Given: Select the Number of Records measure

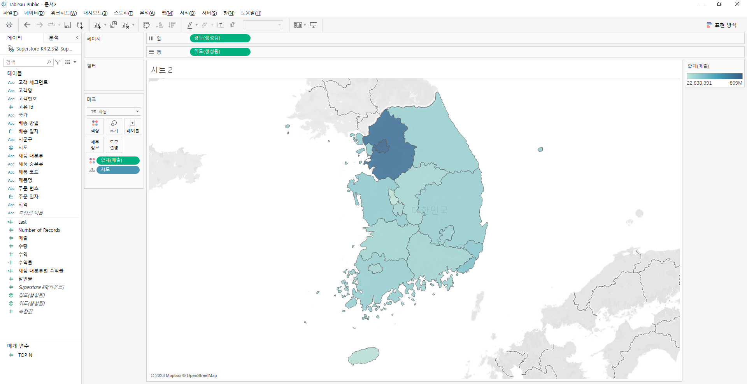Looking at the screenshot, I should (39, 230).
